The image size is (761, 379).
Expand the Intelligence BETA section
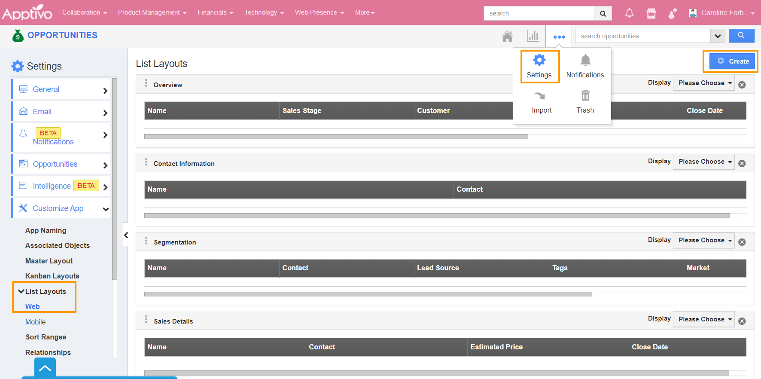point(61,186)
